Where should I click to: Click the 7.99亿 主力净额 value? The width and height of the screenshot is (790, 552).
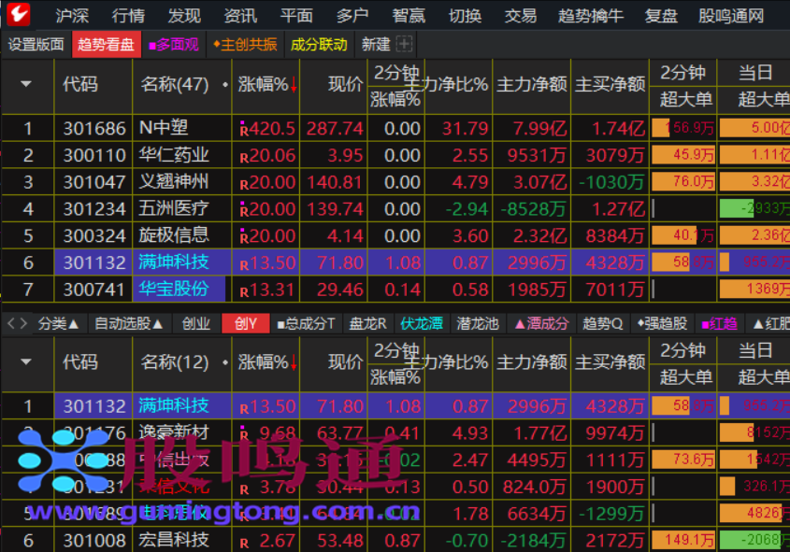tap(539, 129)
